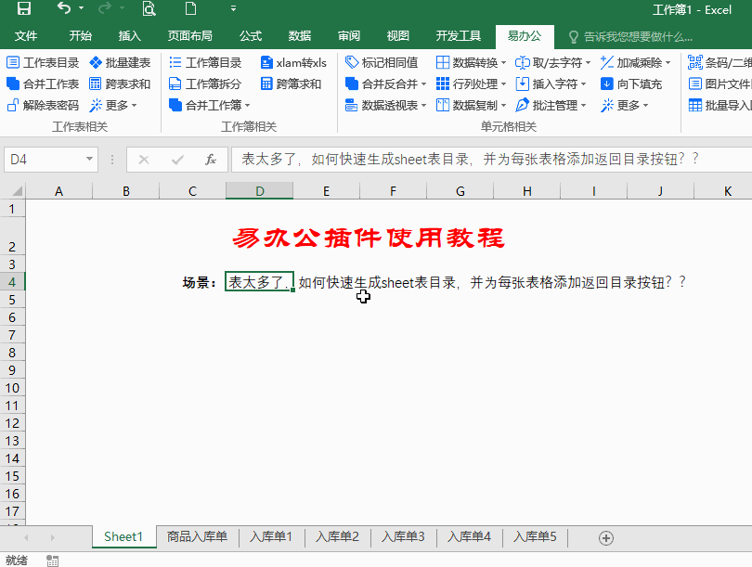Run 跨簿求和 cross-workbook sum
This screenshot has height=567, width=752.
point(291,84)
